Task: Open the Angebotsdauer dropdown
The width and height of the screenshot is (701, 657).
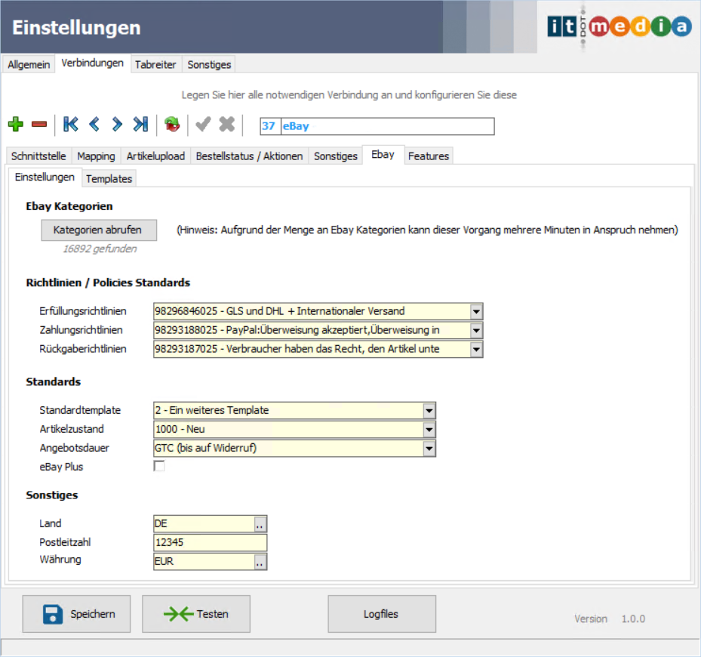Action: [429, 448]
